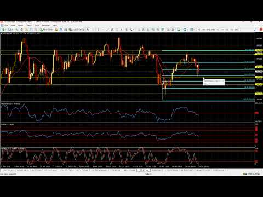Switch chart to candlesticks icon
Image resolution: width=263 pixels, height=197 pixels.
point(144,30)
